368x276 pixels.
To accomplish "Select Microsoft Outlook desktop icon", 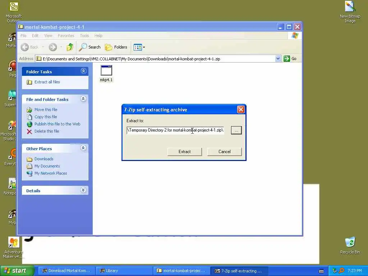I will (14, 12).
